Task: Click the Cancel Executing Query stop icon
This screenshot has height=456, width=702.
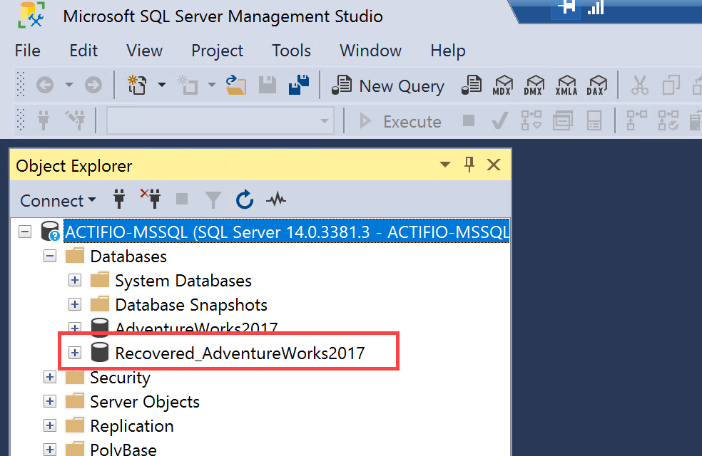Action: point(468,120)
